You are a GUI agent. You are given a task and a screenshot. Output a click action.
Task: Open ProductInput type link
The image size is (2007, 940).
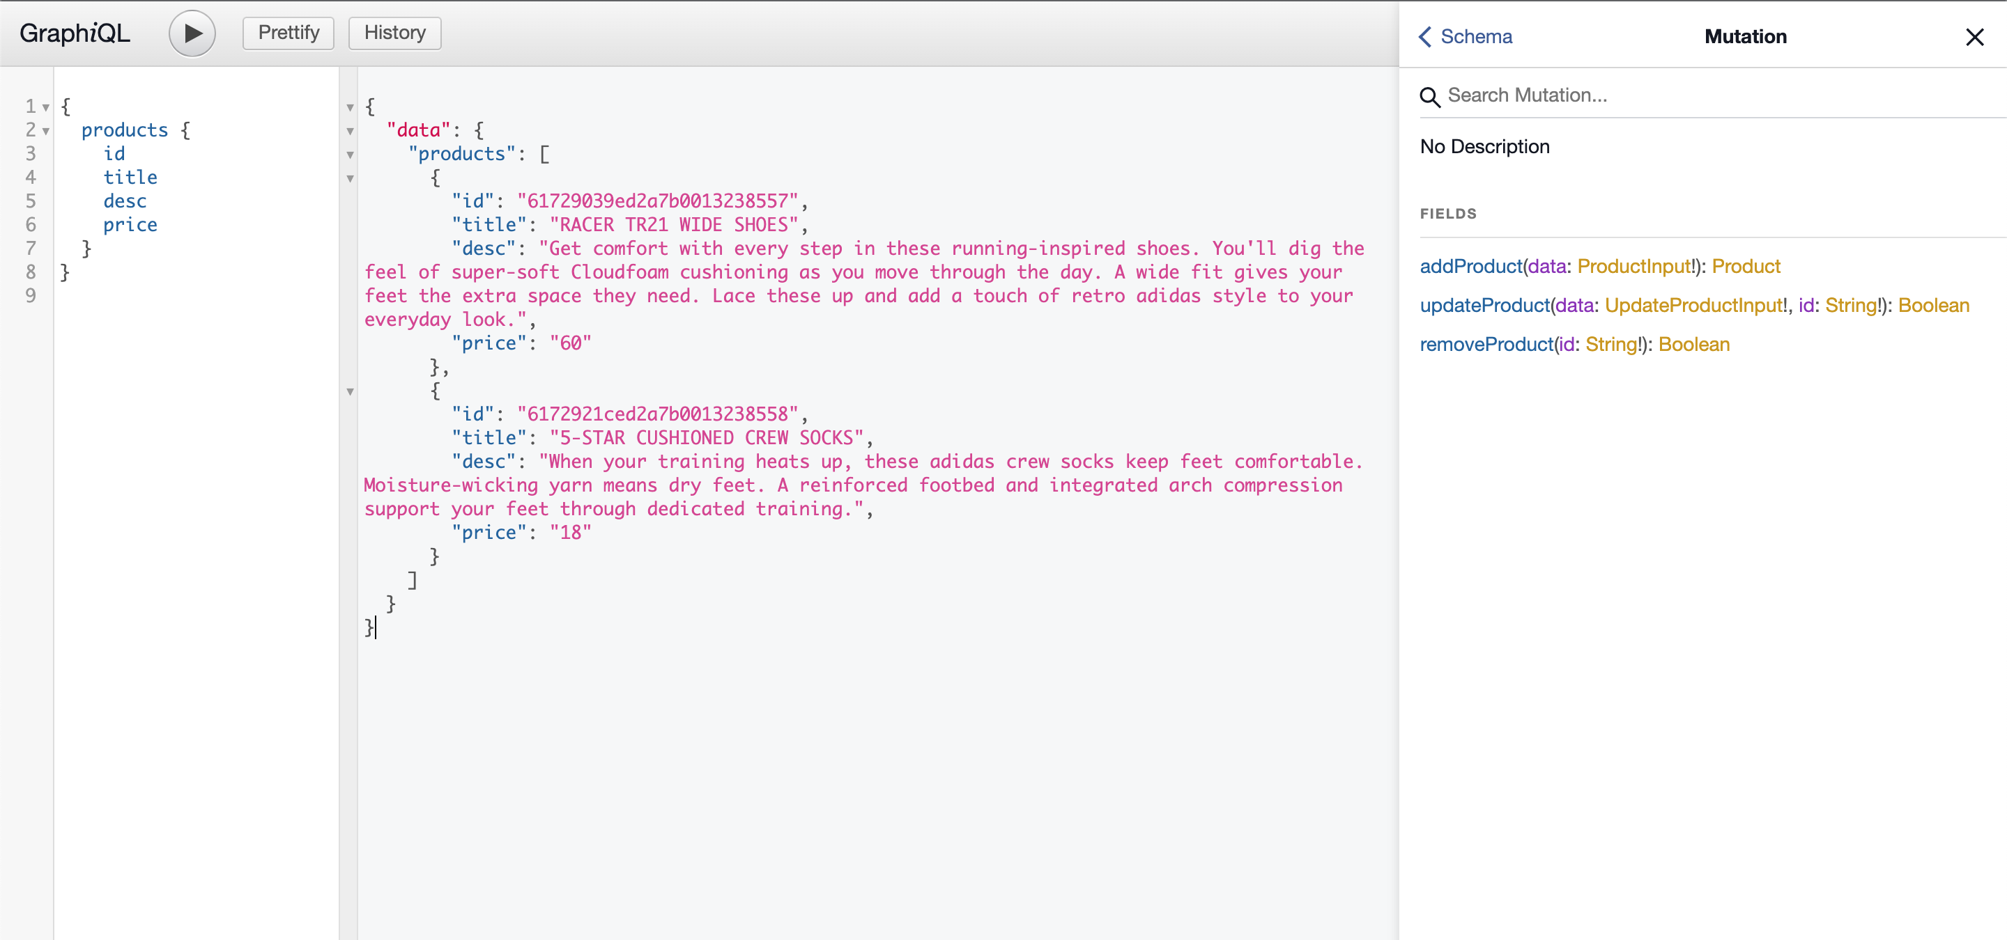pos(1633,266)
